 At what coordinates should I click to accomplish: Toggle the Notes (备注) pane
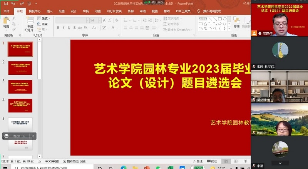[197, 161]
